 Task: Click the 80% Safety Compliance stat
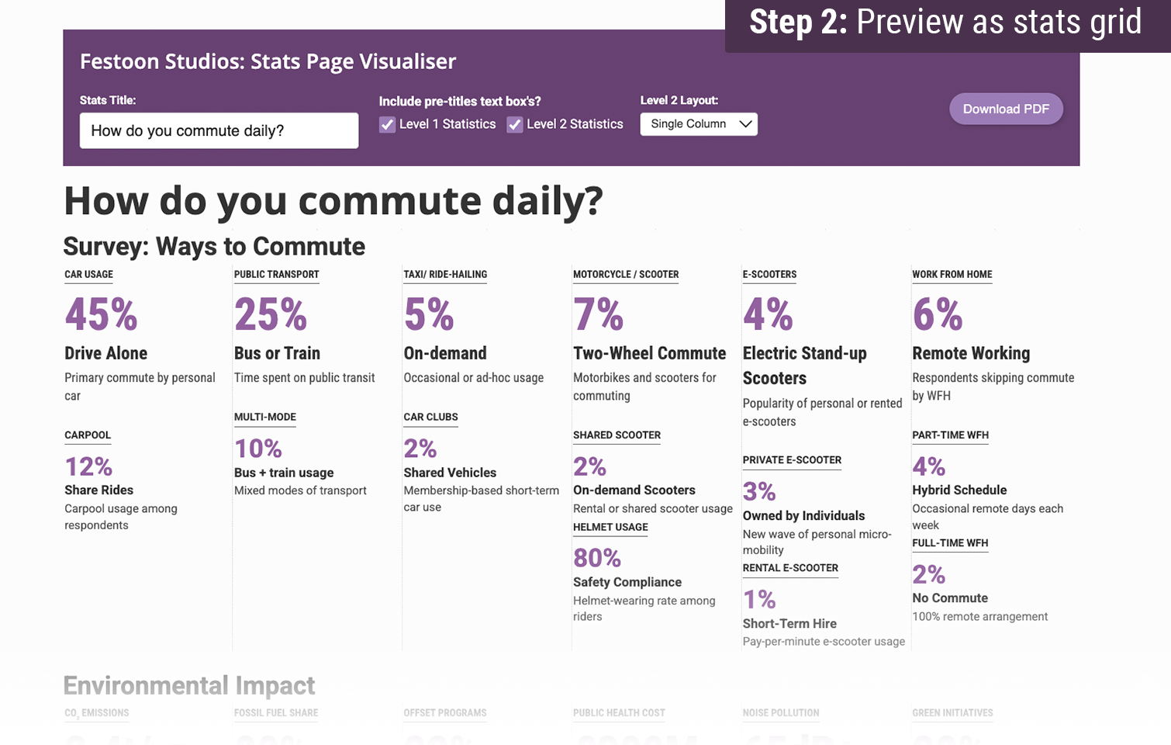597,558
